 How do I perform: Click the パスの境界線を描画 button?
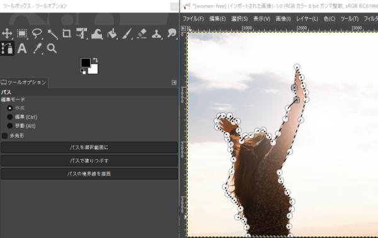89,174
